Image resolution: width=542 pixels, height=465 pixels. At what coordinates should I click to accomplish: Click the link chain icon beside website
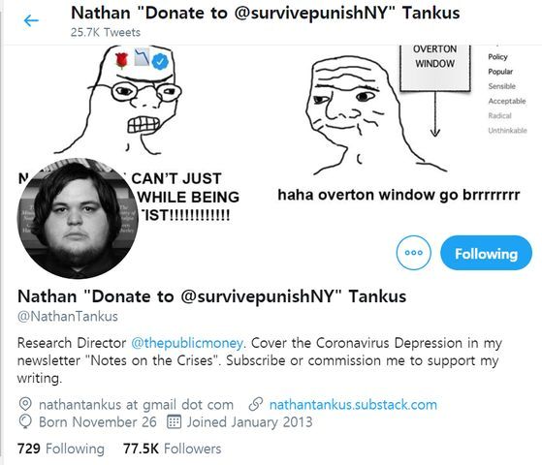pyautogui.click(x=256, y=405)
